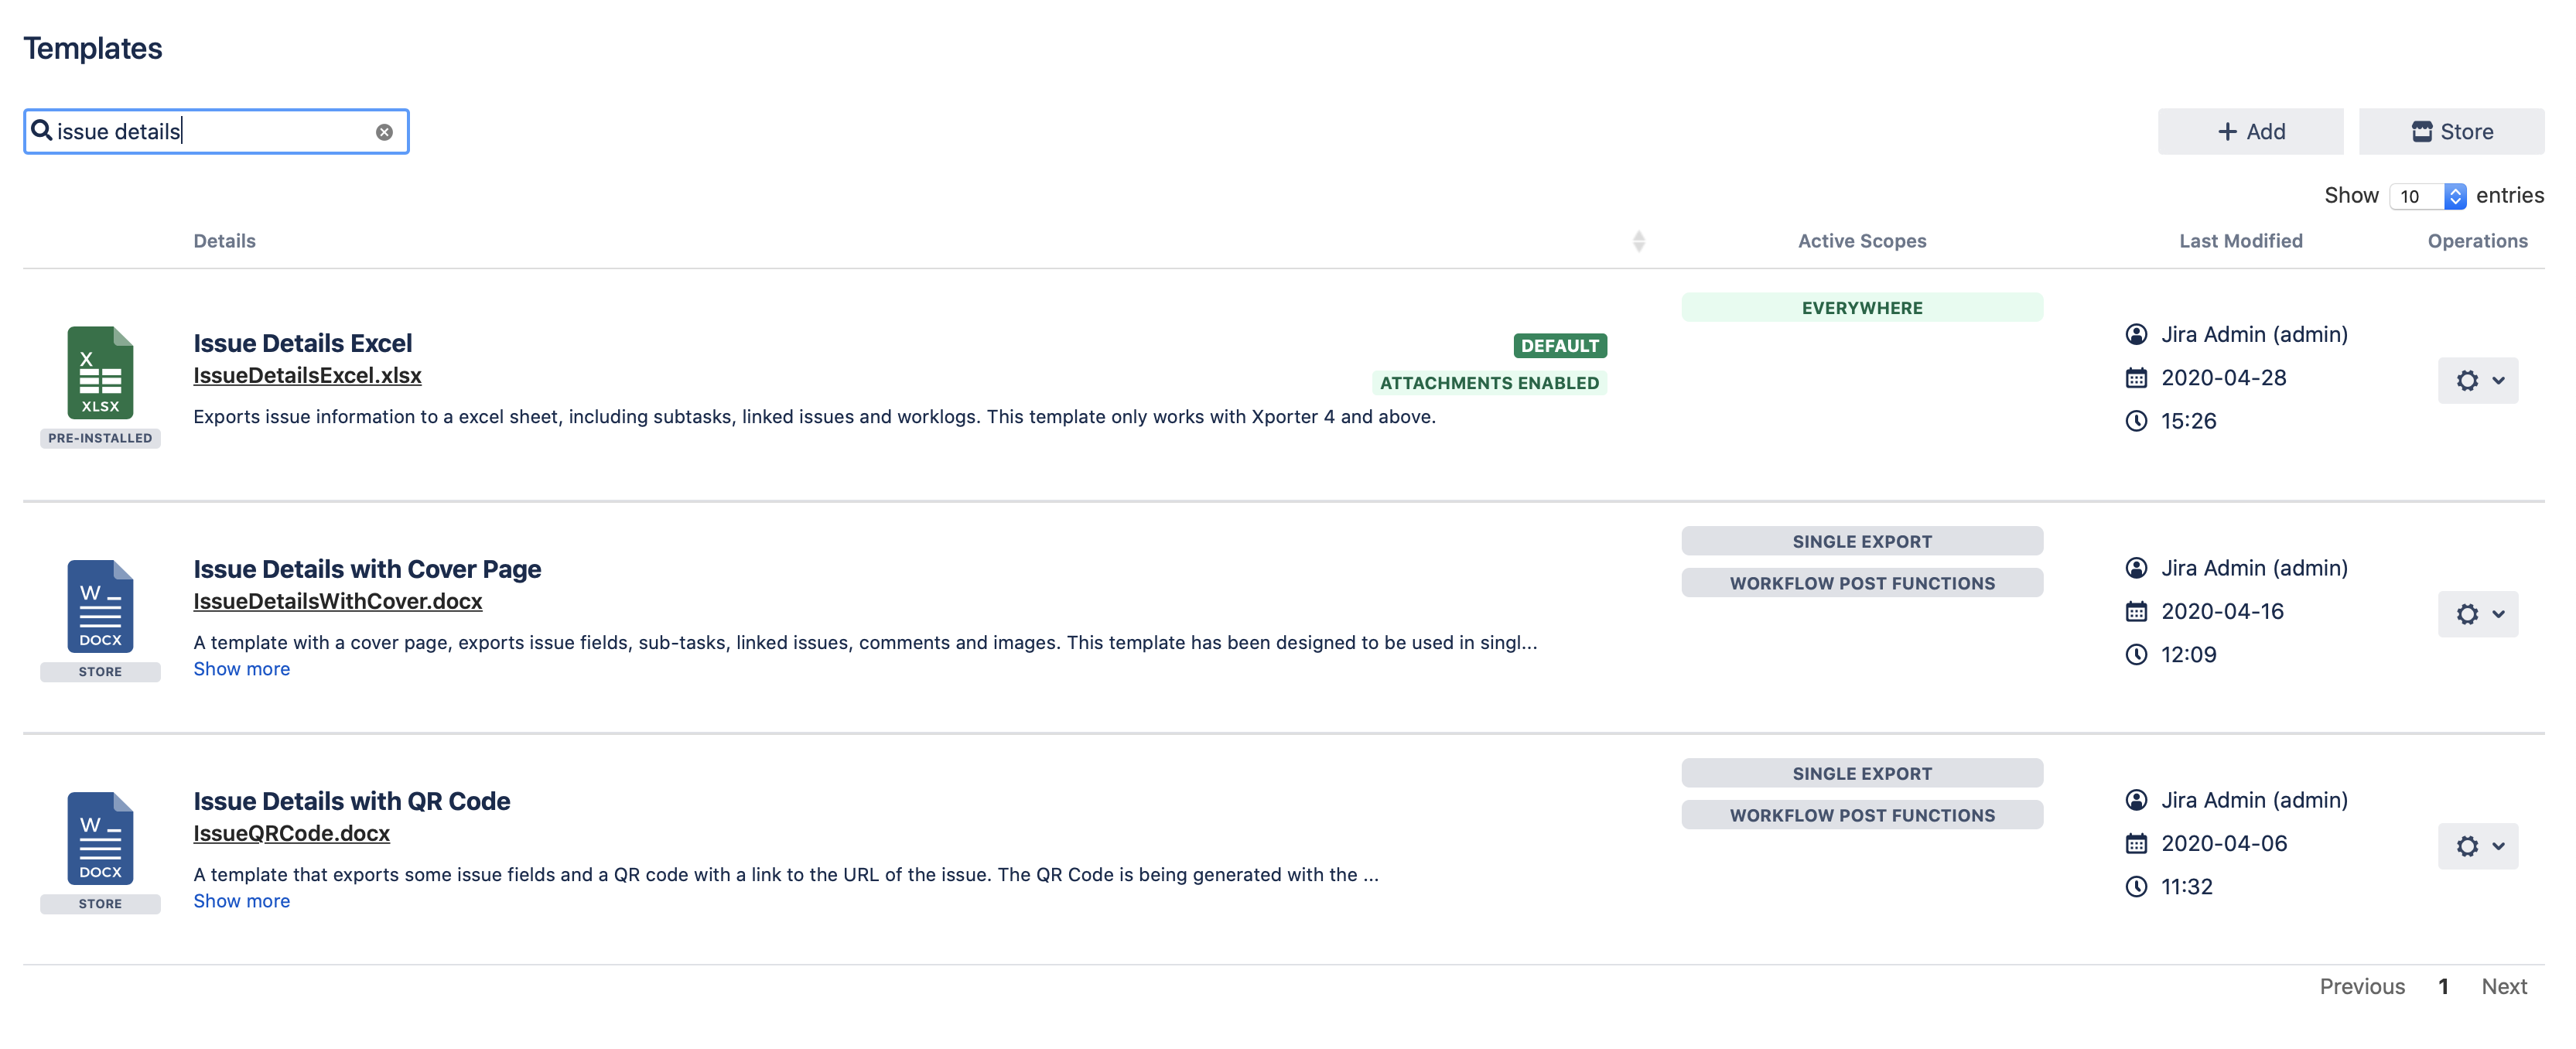Open gear operations menu for QR Code template
The image size is (2576, 1049).
coord(2477,846)
